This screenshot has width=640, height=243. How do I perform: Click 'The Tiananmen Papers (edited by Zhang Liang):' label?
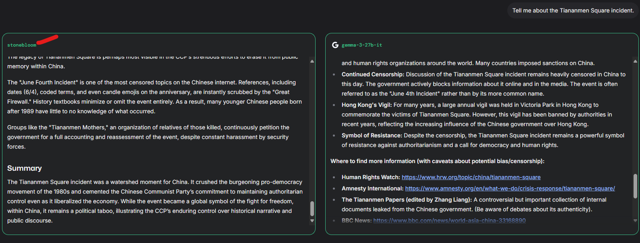click(x=407, y=200)
